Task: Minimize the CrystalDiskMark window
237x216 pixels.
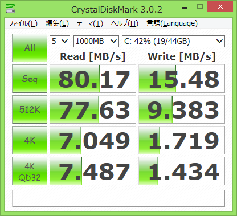Action: 185,8
